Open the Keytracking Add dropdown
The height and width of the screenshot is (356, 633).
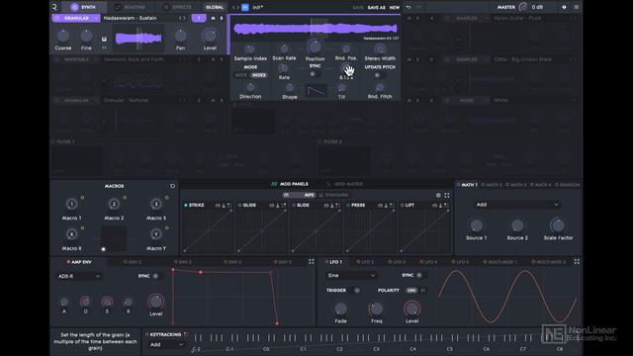click(x=167, y=345)
